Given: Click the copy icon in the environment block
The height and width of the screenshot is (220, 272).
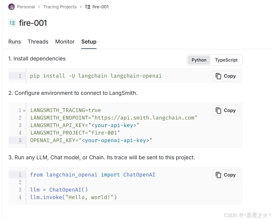Looking at the screenshot, I should point(218,110).
